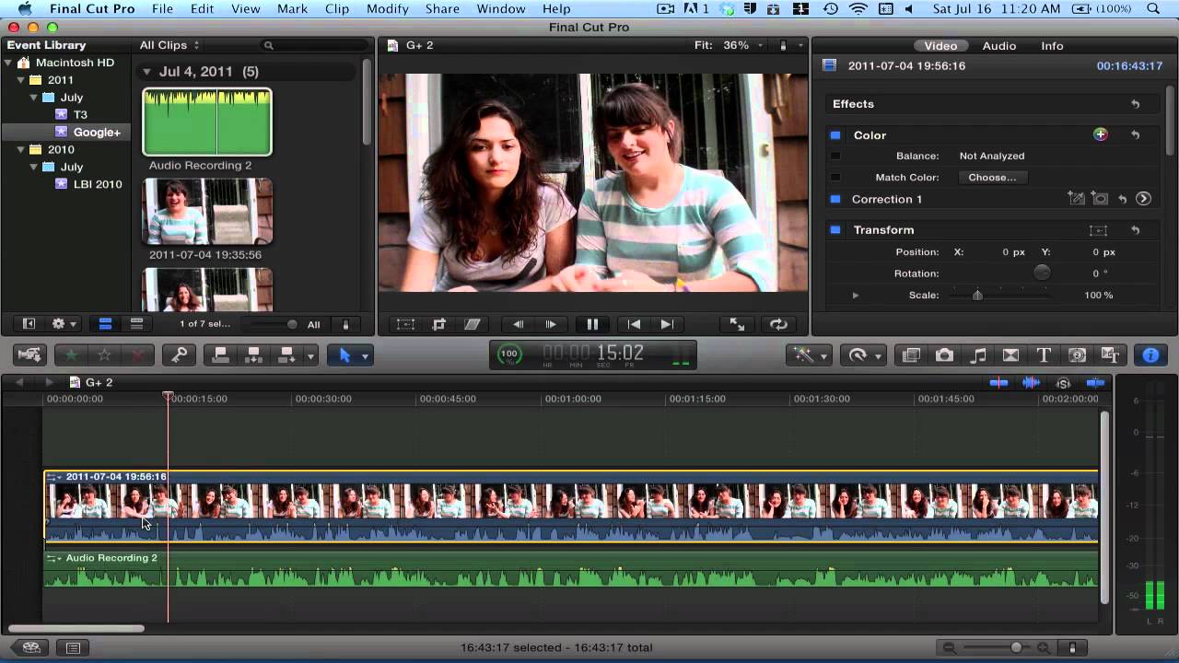This screenshot has height=663, width=1179.
Task: Open the Themes Browser
Action: (x=1110, y=355)
